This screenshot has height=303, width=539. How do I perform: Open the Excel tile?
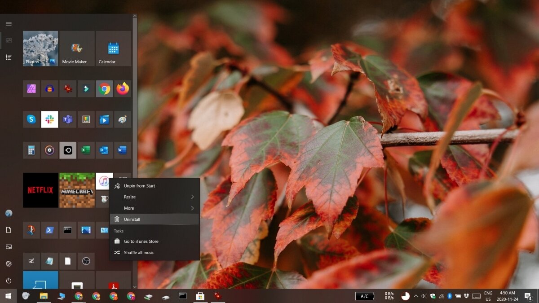coord(86,150)
